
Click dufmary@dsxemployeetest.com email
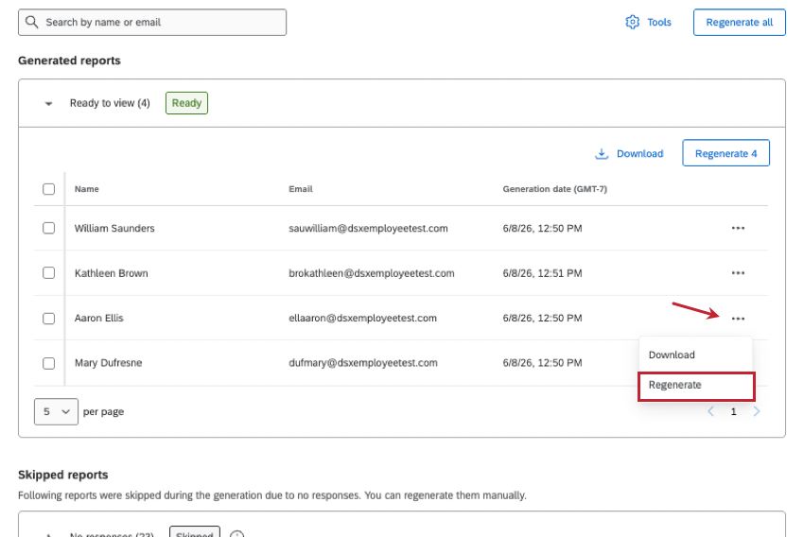click(363, 363)
